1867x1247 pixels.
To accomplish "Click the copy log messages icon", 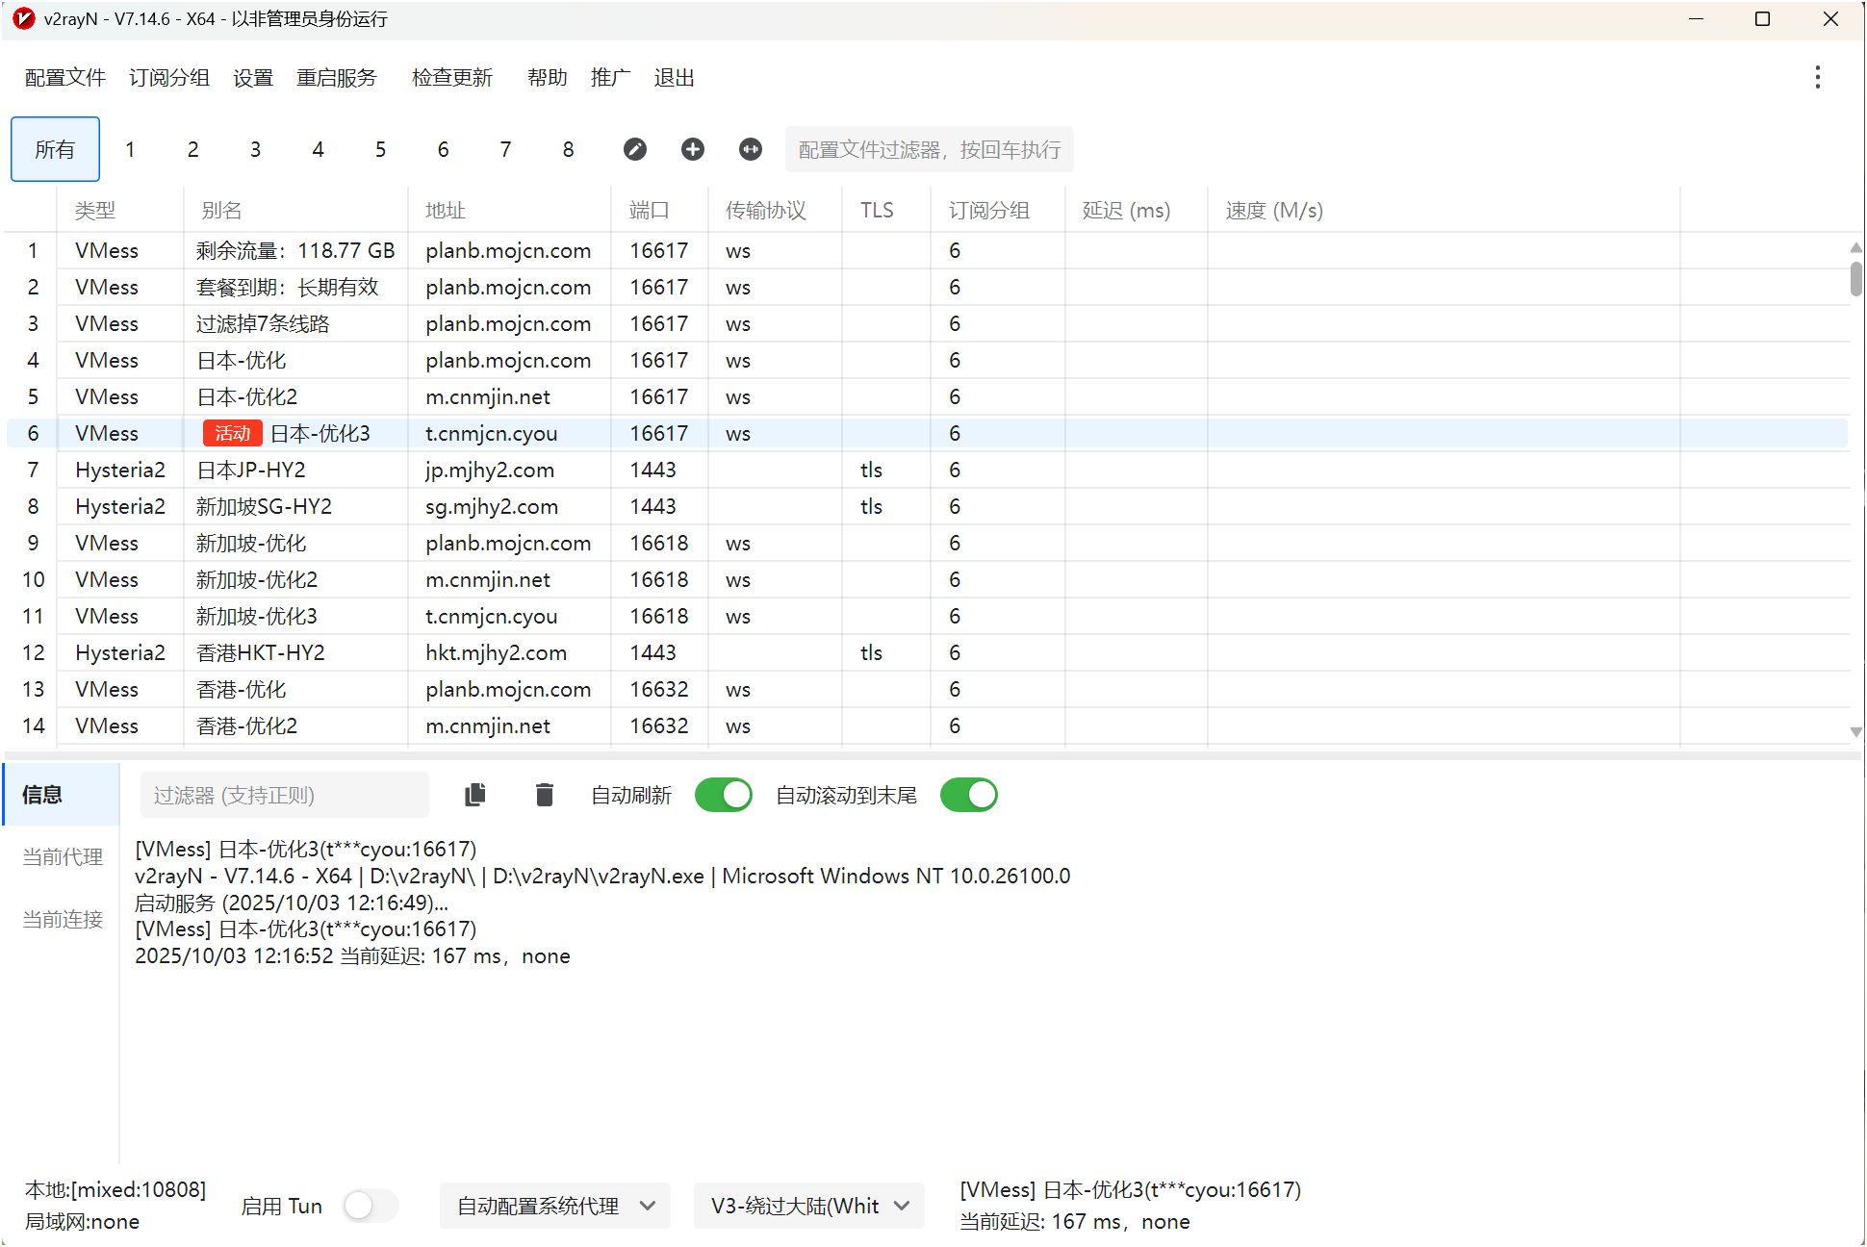I will (x=475, y=795).
